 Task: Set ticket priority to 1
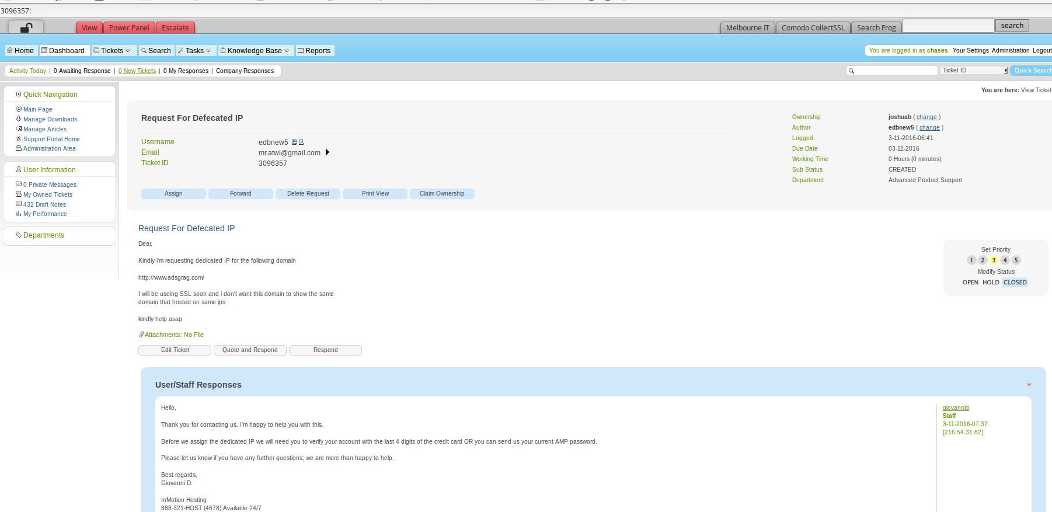click(x=971, y=260)
